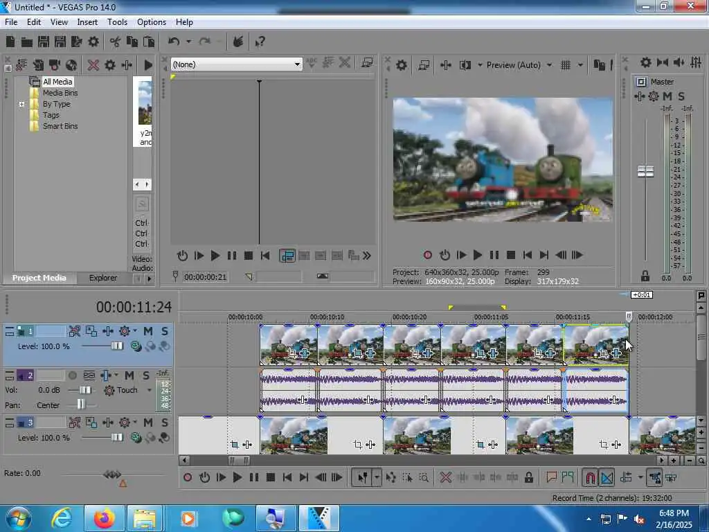The width and height of the screenshot is (709, 532).
Task: Click the Trimmer timecode field 00:00:00:21
Action: [205, 277]
